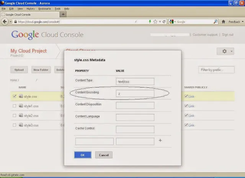Toggle shared publicly checkbox for style1.css
245x178 pixels.
pos(186,106)
